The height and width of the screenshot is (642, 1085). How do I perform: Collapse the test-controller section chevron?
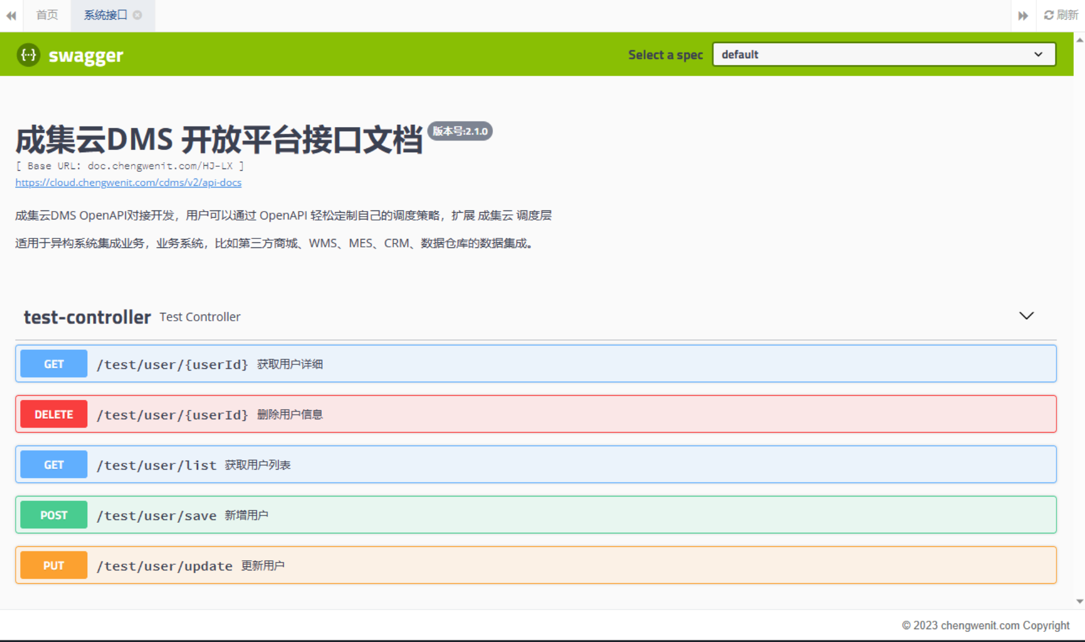(1026, 316)
